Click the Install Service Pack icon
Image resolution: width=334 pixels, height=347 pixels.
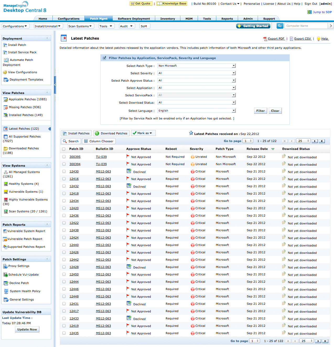[x=5, y=52]
